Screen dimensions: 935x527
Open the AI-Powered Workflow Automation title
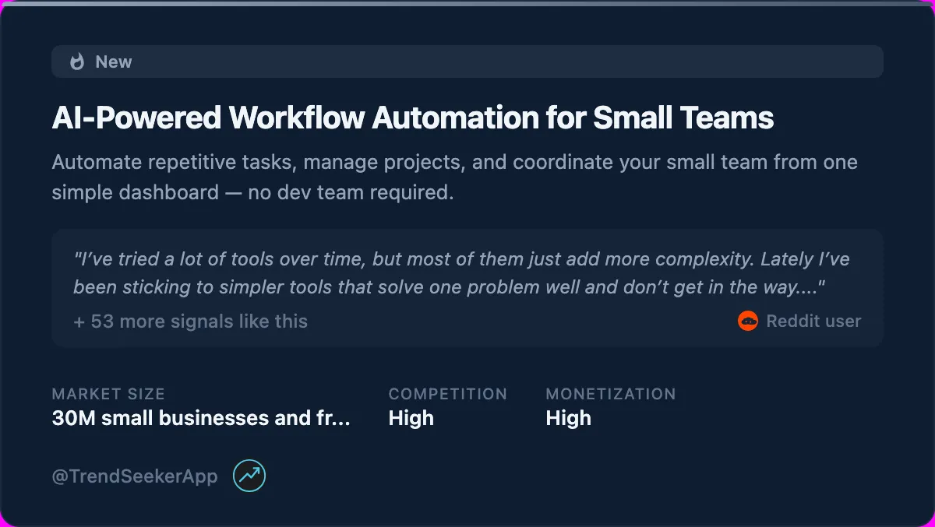(412, 118)
